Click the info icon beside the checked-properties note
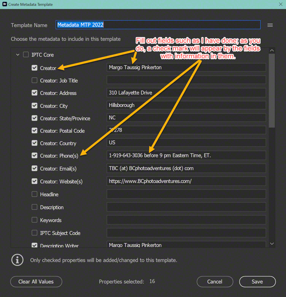The image size is (286, 297). pyautogui.click(x=17, y=260)
